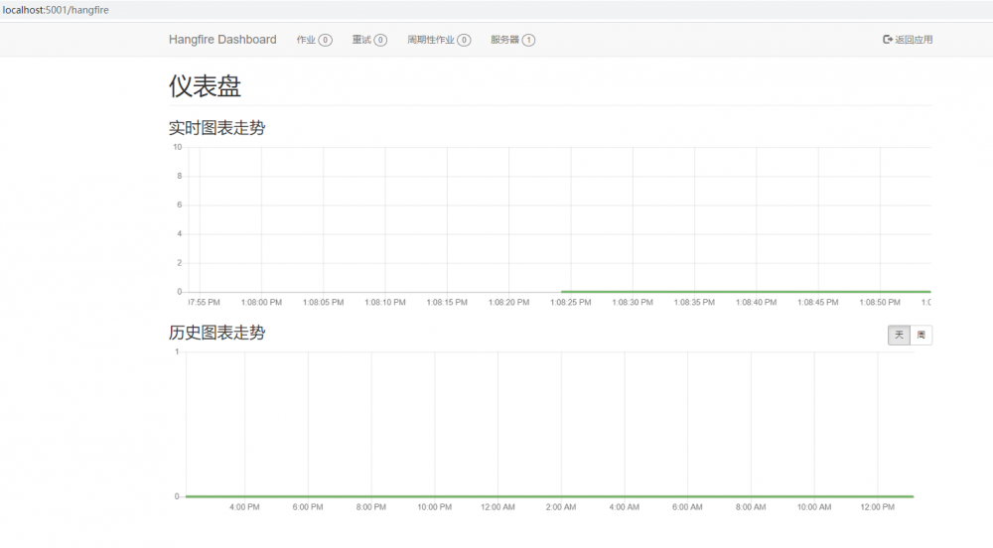The height and width of the screenshot is (548, 993).
Task: Select the 天 (day) history range button
Action: 899,335
